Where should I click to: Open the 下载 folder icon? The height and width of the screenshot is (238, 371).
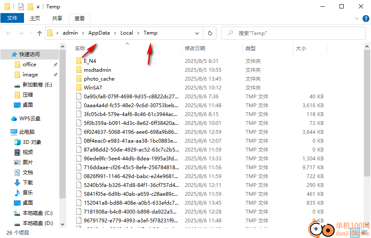[x=17, y=183]
